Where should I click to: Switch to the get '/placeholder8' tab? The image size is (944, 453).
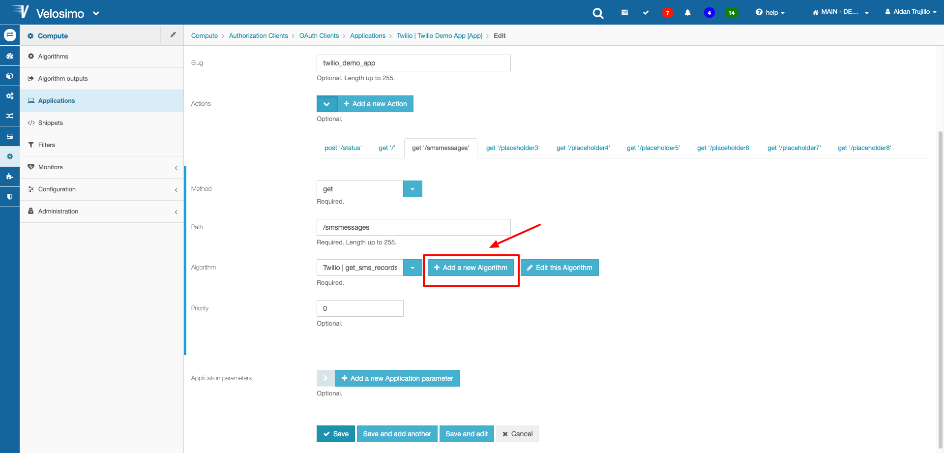tap(864, 148)
